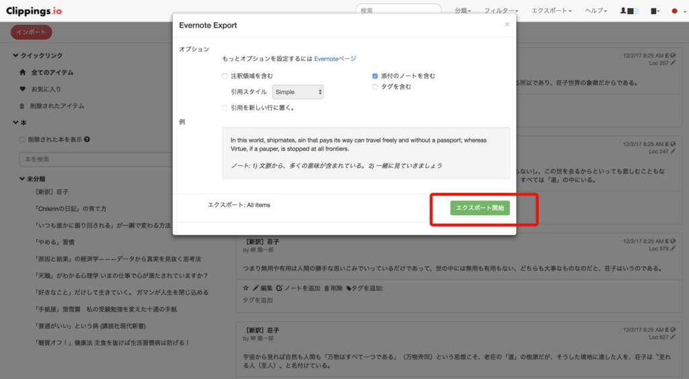Image resolution: width=689 pixels, height=379 pixels.
Task: Open the 引用スタイル Simple dropdown
Action: pos(298,92)
